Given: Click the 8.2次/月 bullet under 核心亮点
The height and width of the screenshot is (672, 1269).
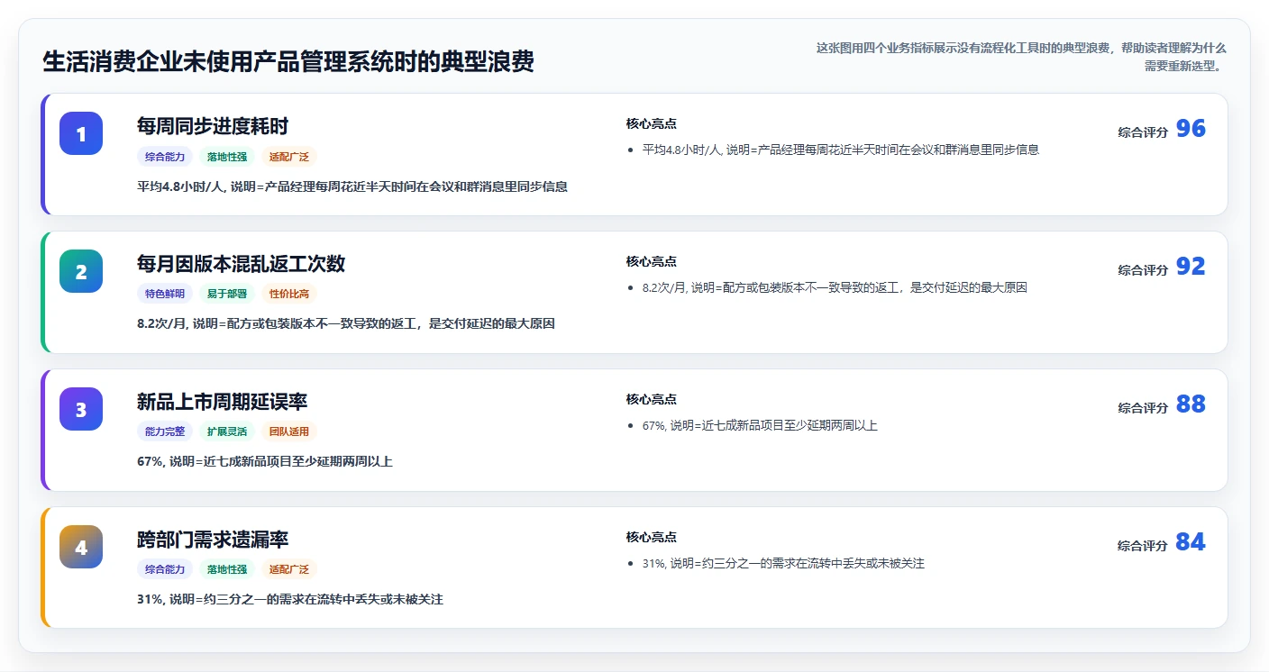Looking at the screenshot, I should pyautogui.click(x=835, y=287).
